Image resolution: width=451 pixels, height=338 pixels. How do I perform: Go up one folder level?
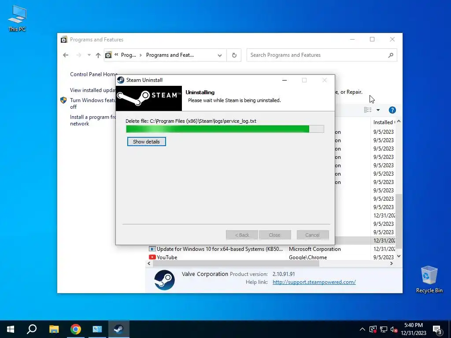pos(98,55)
